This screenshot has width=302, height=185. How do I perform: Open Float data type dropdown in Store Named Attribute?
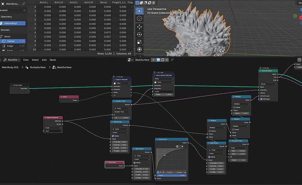tap(163, 79)
